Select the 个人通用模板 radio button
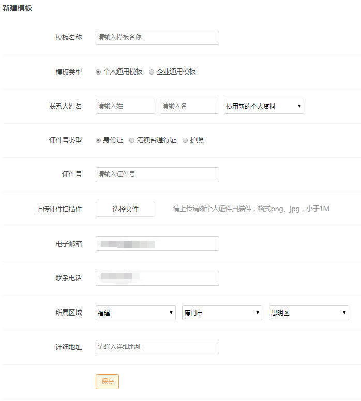Image resolution: width=361 pixels, height=401 pixels. click(x=98, y=72)
